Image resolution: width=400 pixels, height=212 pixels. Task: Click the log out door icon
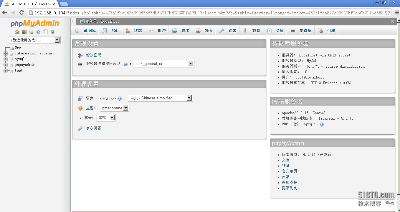(x=24, y=32)
